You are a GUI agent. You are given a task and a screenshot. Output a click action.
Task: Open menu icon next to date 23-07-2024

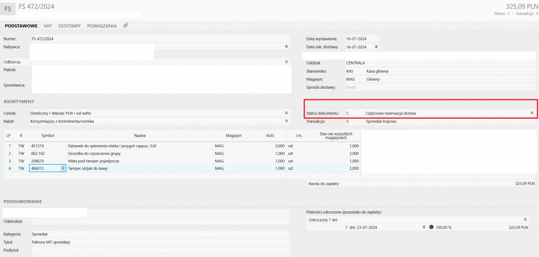pyautogui.click(x=424, y=227)
